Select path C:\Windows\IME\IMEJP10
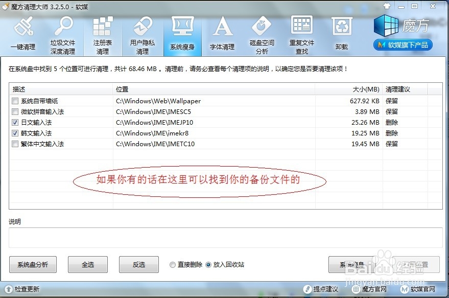The width and height of the screenshot is (449, 298). (154, 122)
